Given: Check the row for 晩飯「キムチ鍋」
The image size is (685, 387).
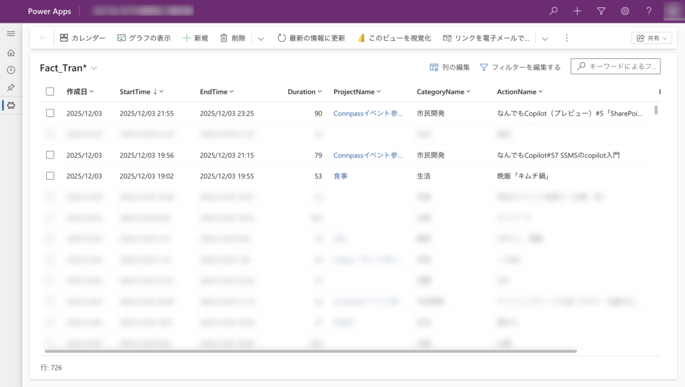Looking at the screenshot, I should tap(50, 176).
